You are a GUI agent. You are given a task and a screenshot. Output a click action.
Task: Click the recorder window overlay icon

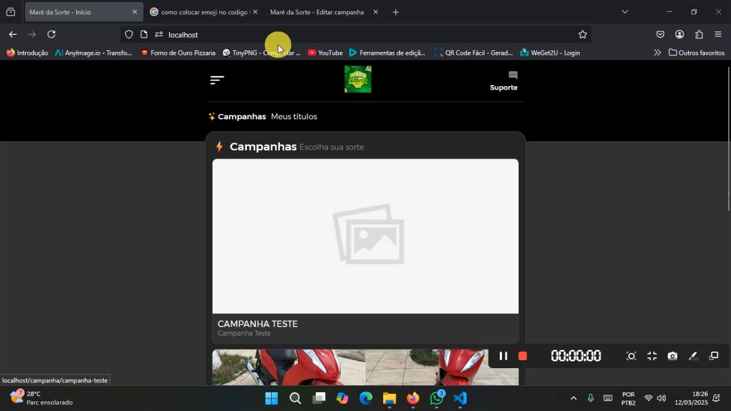coord(714,356)
